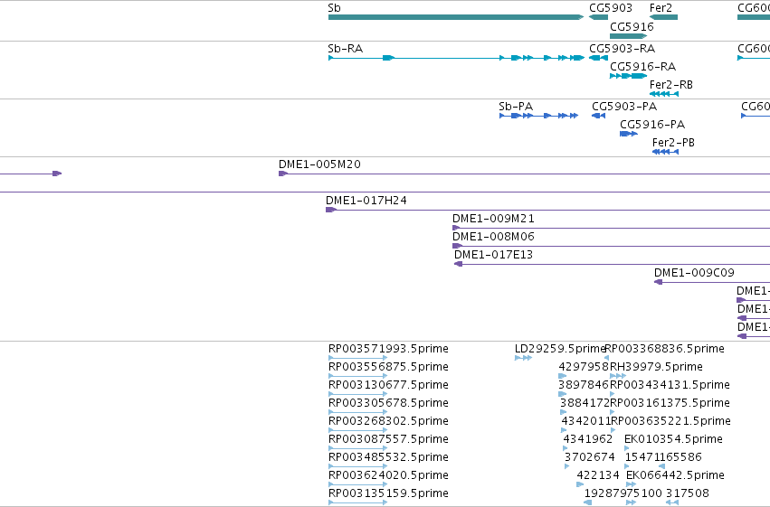Click the 4297958 feature label
Screen dimensions: 770x507
pyautogui.click(x=584, y=367)
